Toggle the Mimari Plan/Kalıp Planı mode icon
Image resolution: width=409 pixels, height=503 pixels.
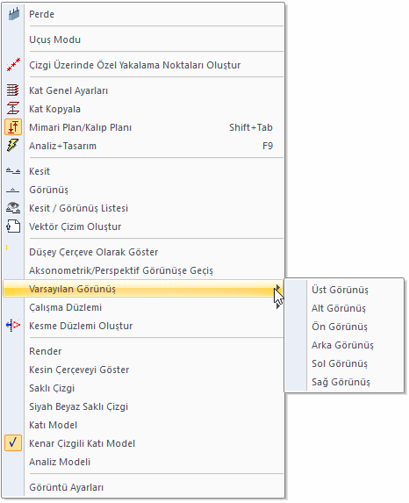pyautogui.click(x=13, y=126)
